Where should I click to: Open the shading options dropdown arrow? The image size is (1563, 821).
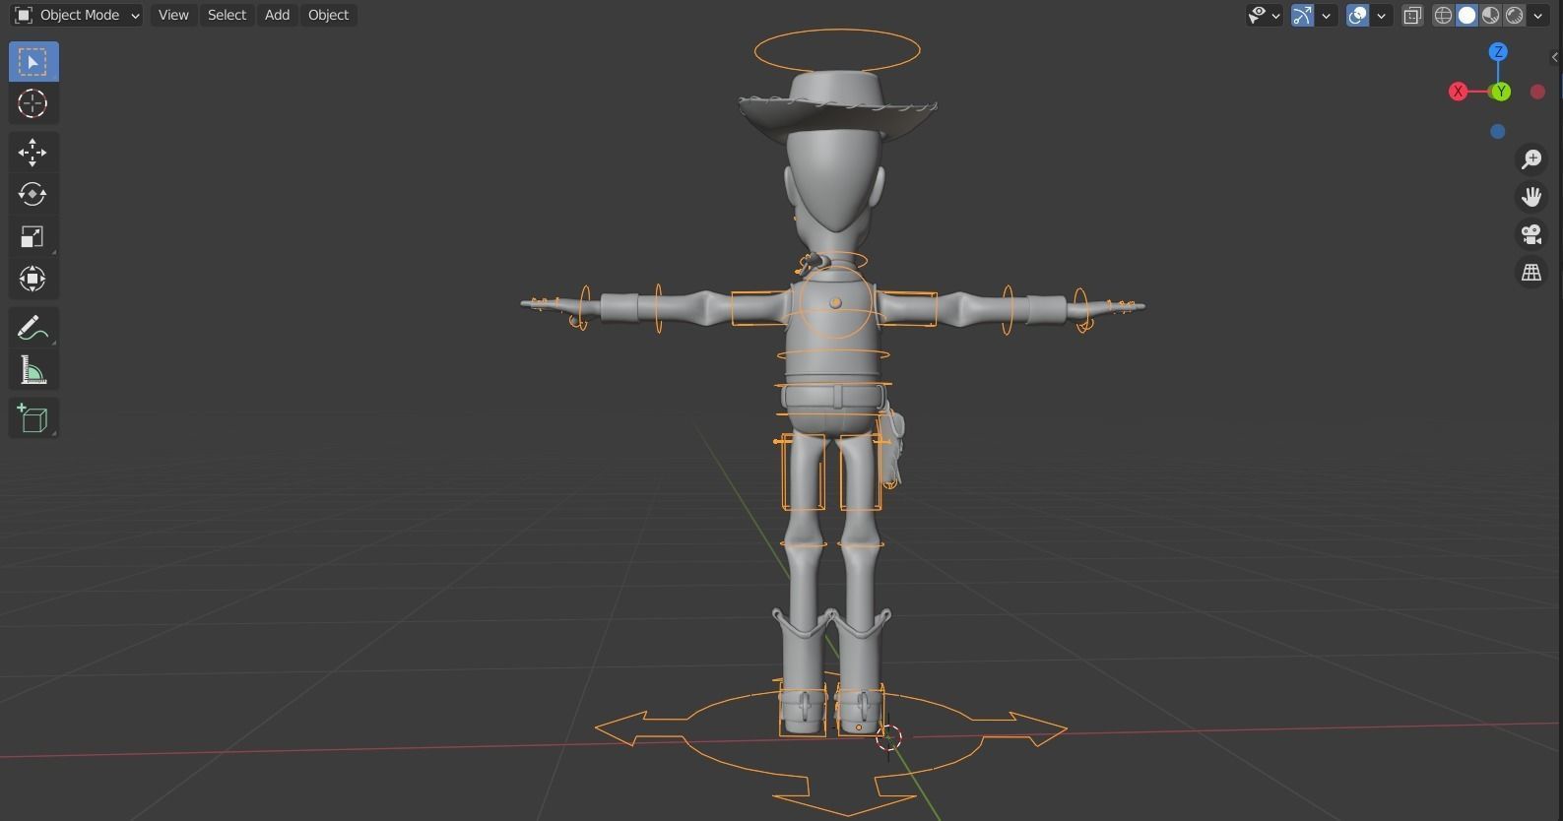1538,15
